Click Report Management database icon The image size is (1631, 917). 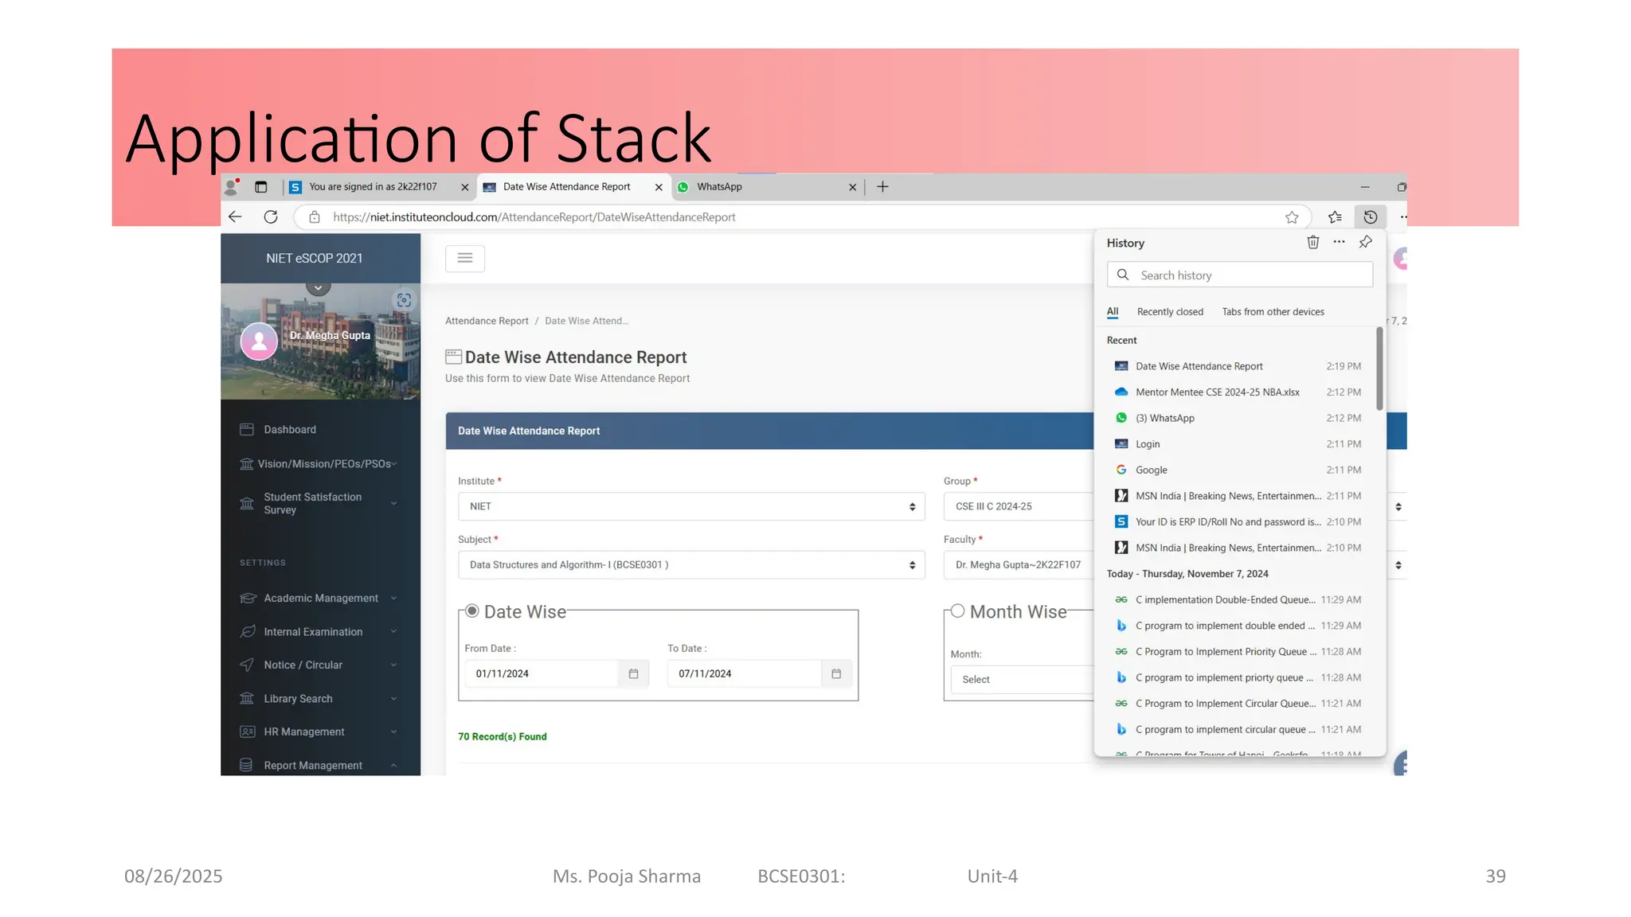point(246,765)
